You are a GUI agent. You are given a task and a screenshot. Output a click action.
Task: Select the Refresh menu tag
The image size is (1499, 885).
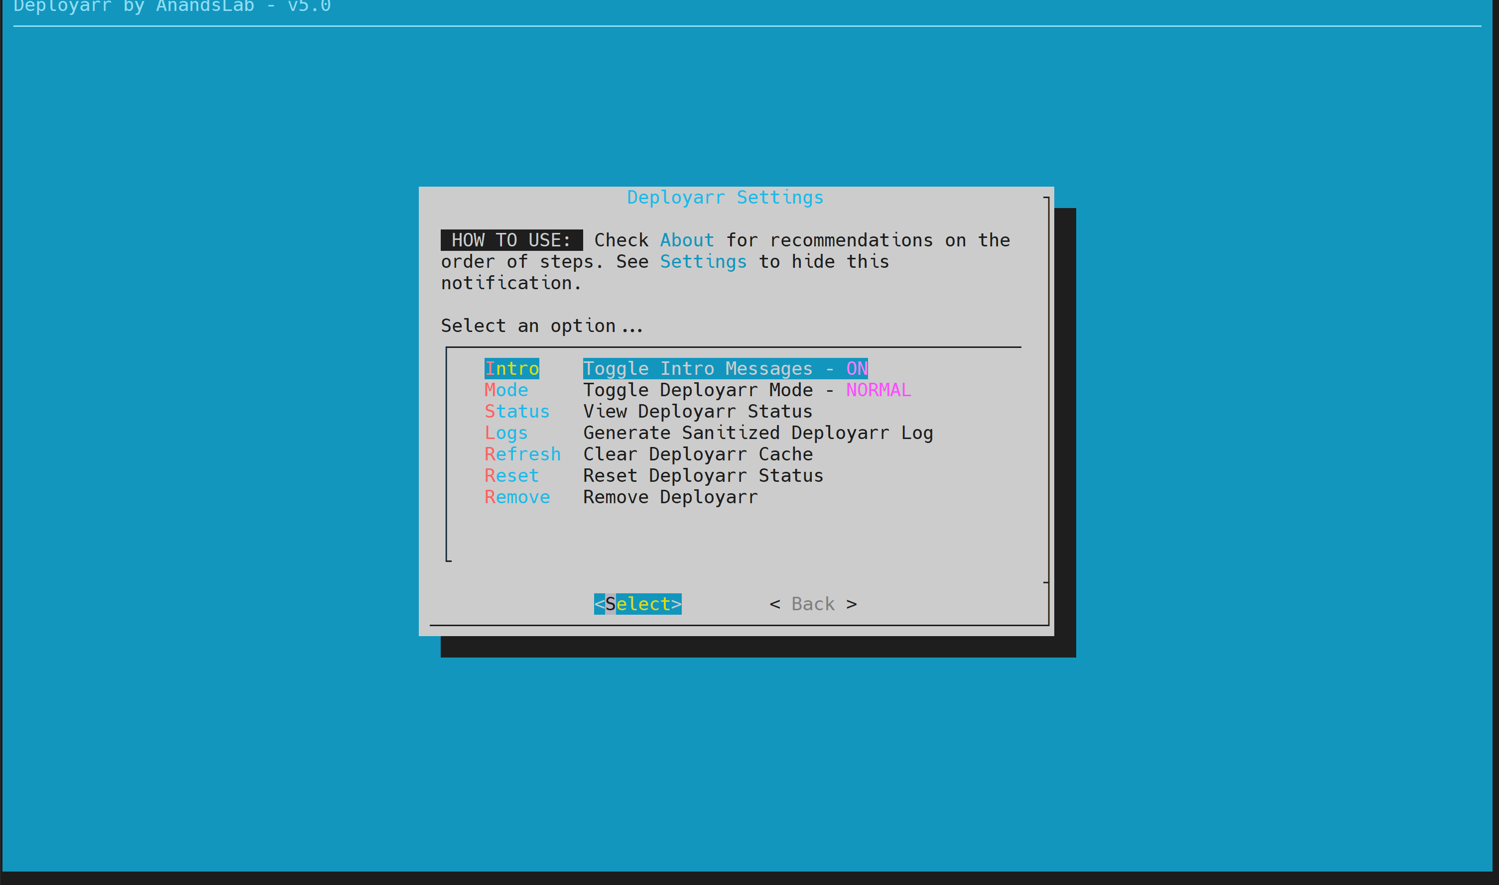(522, 454)
